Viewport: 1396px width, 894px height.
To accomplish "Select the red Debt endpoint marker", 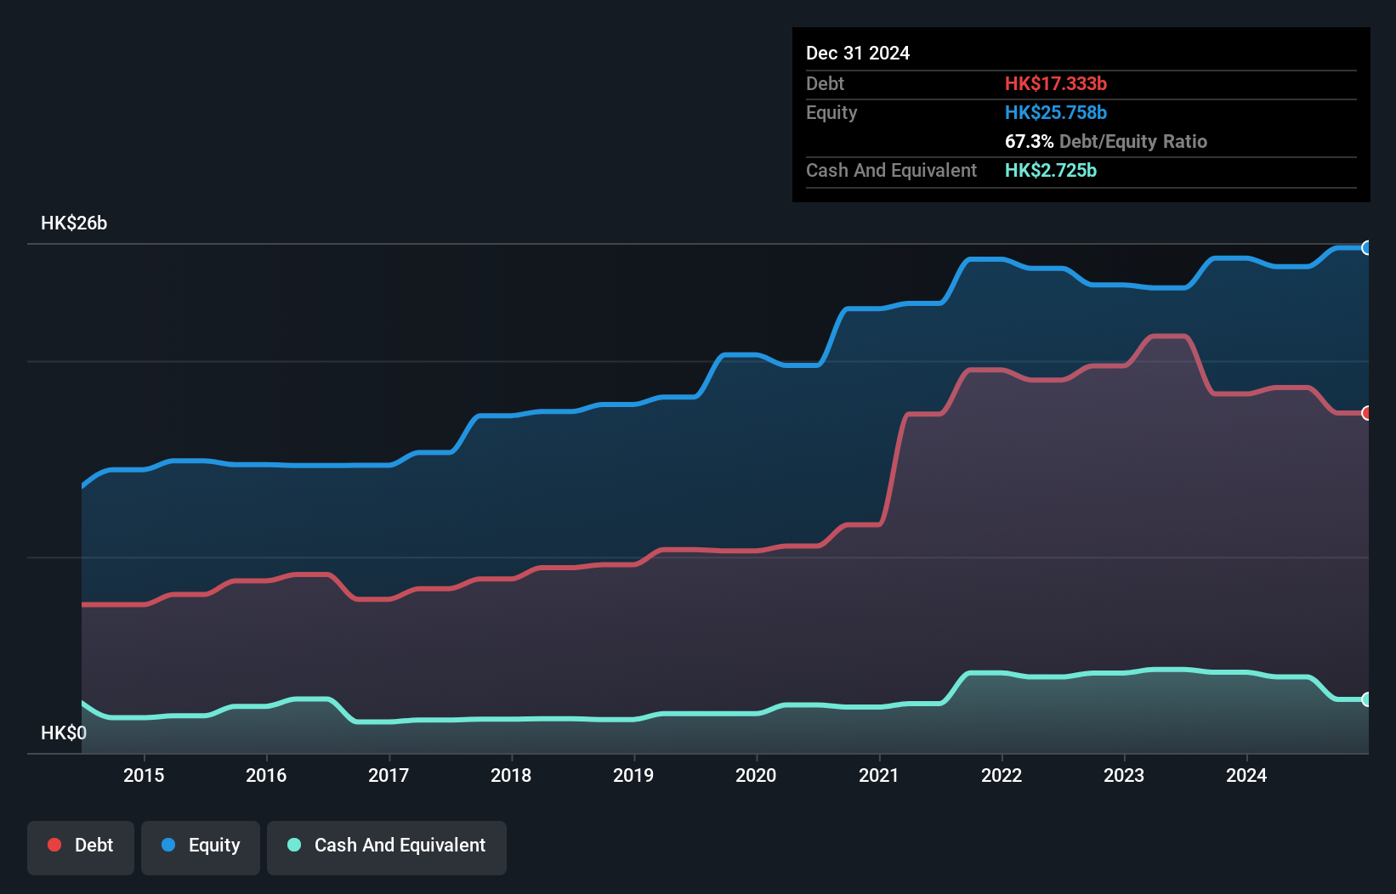I will tap(1367, 413).
